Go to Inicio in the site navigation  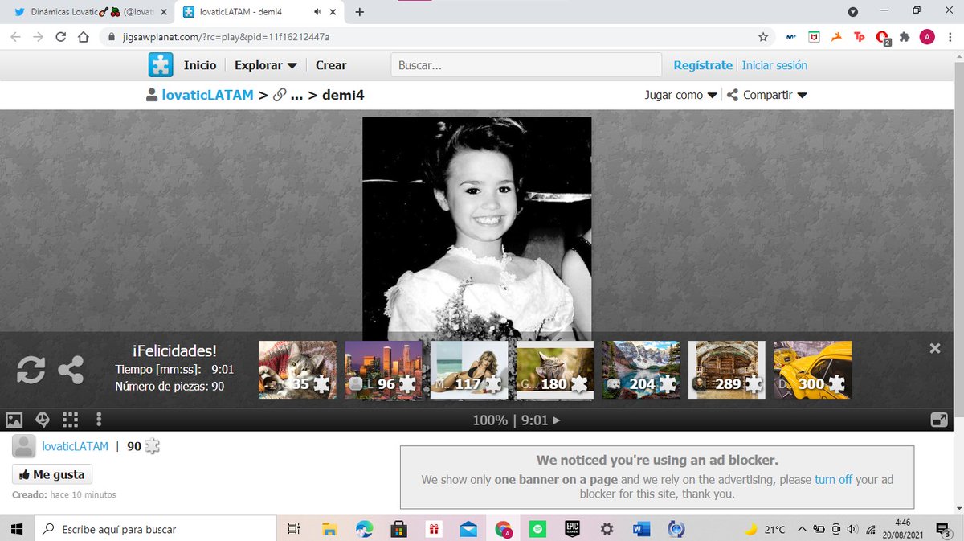click(200, 65)
